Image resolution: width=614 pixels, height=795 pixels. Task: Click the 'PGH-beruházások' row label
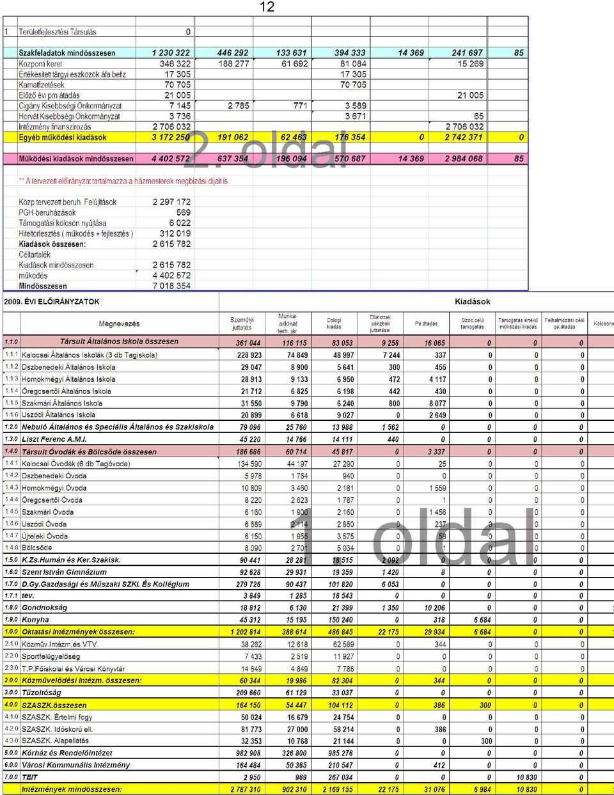click(47, 212)
